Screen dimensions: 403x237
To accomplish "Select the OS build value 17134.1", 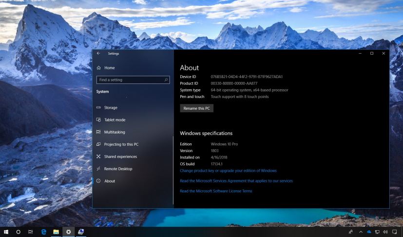I will [216, 164].
